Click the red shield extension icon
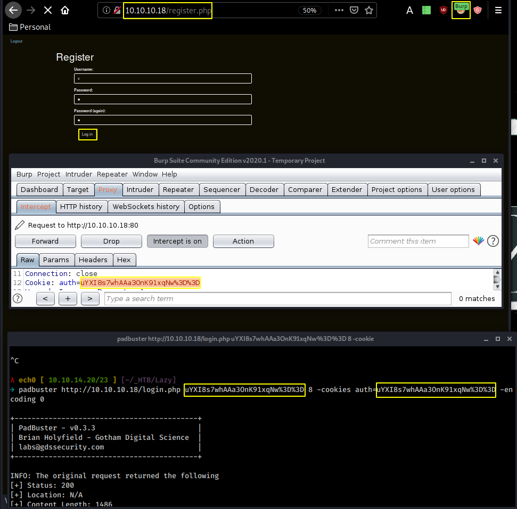This screenshot has height=509, width=517. 478,11
